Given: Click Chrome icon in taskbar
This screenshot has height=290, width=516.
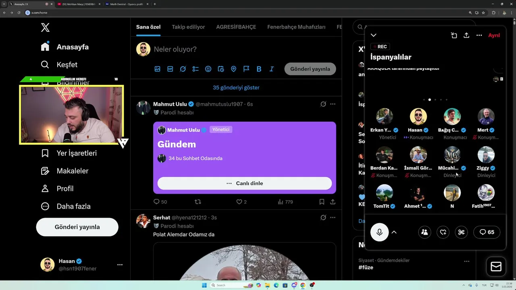Looking at the screenshot, I should coord(303,285).
